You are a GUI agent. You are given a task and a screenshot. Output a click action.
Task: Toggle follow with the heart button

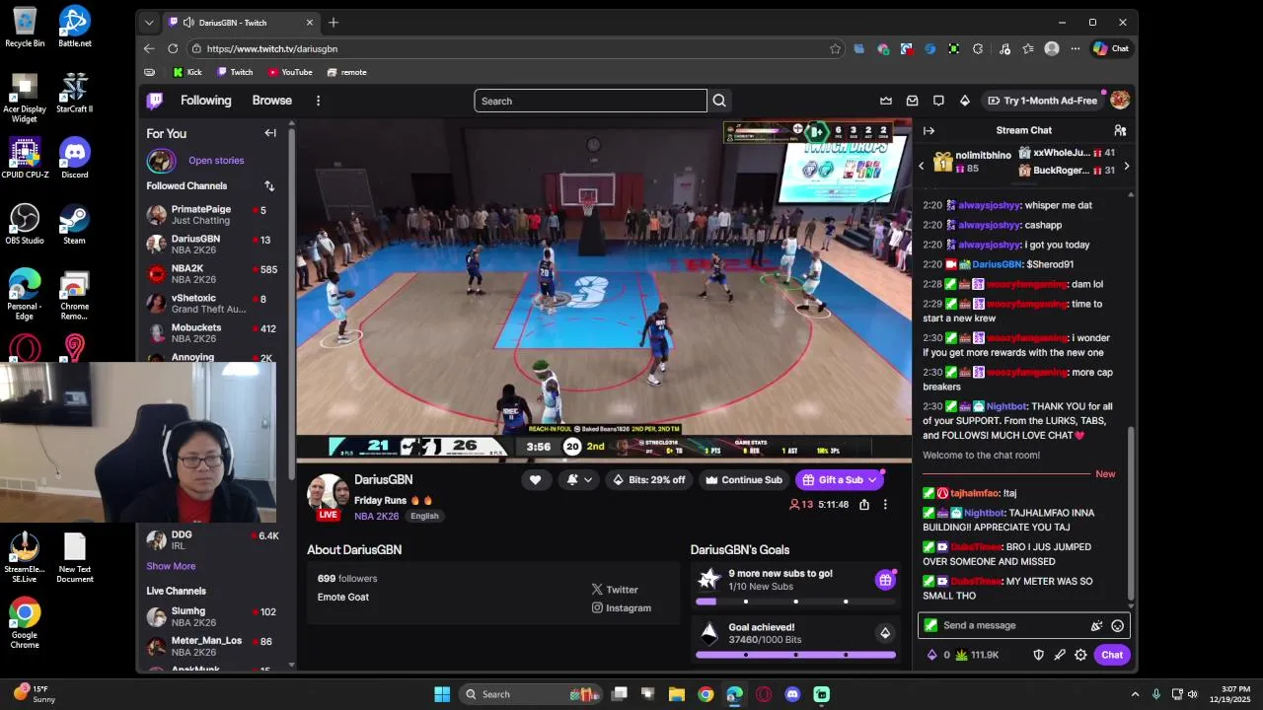(x=535, y=480)
